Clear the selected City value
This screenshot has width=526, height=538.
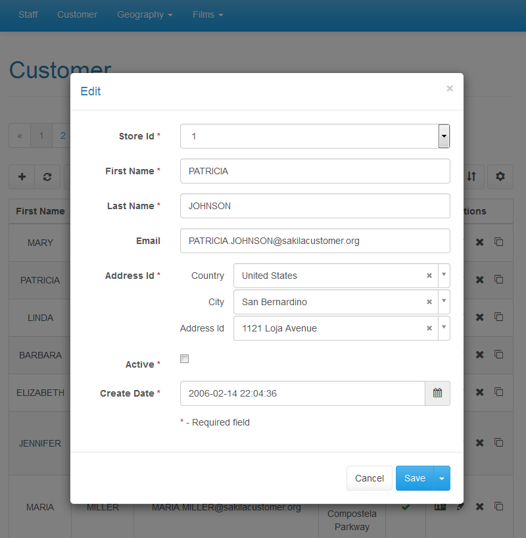tap(429, 302)
